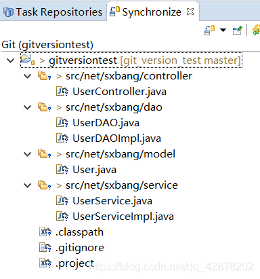Click the UserController.java file icon
Viewport: 260px width, 279px height.
point(62,92)
